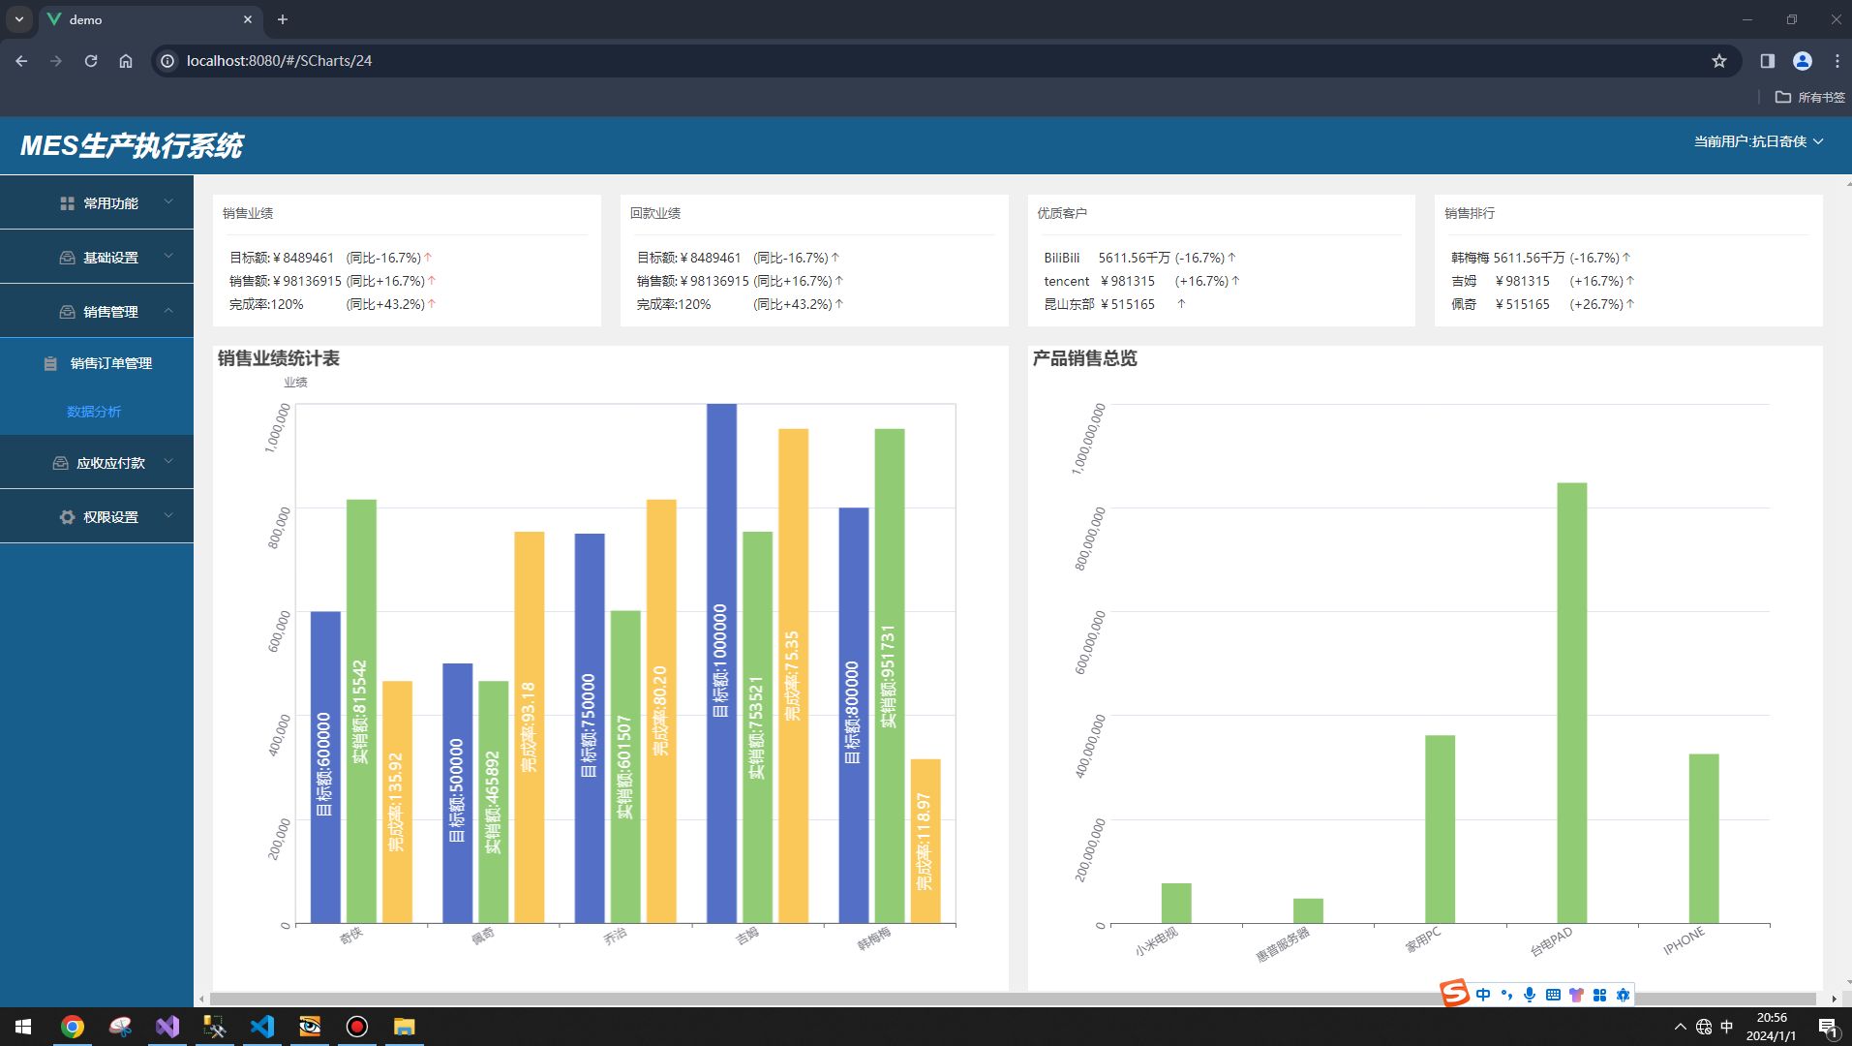
Task: Click the 销售管理 inbox icon
Action: pyautogui.click(x=67, y=312)
